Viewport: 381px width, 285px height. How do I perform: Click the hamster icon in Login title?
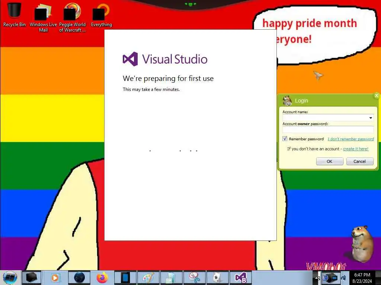(288, 100)
